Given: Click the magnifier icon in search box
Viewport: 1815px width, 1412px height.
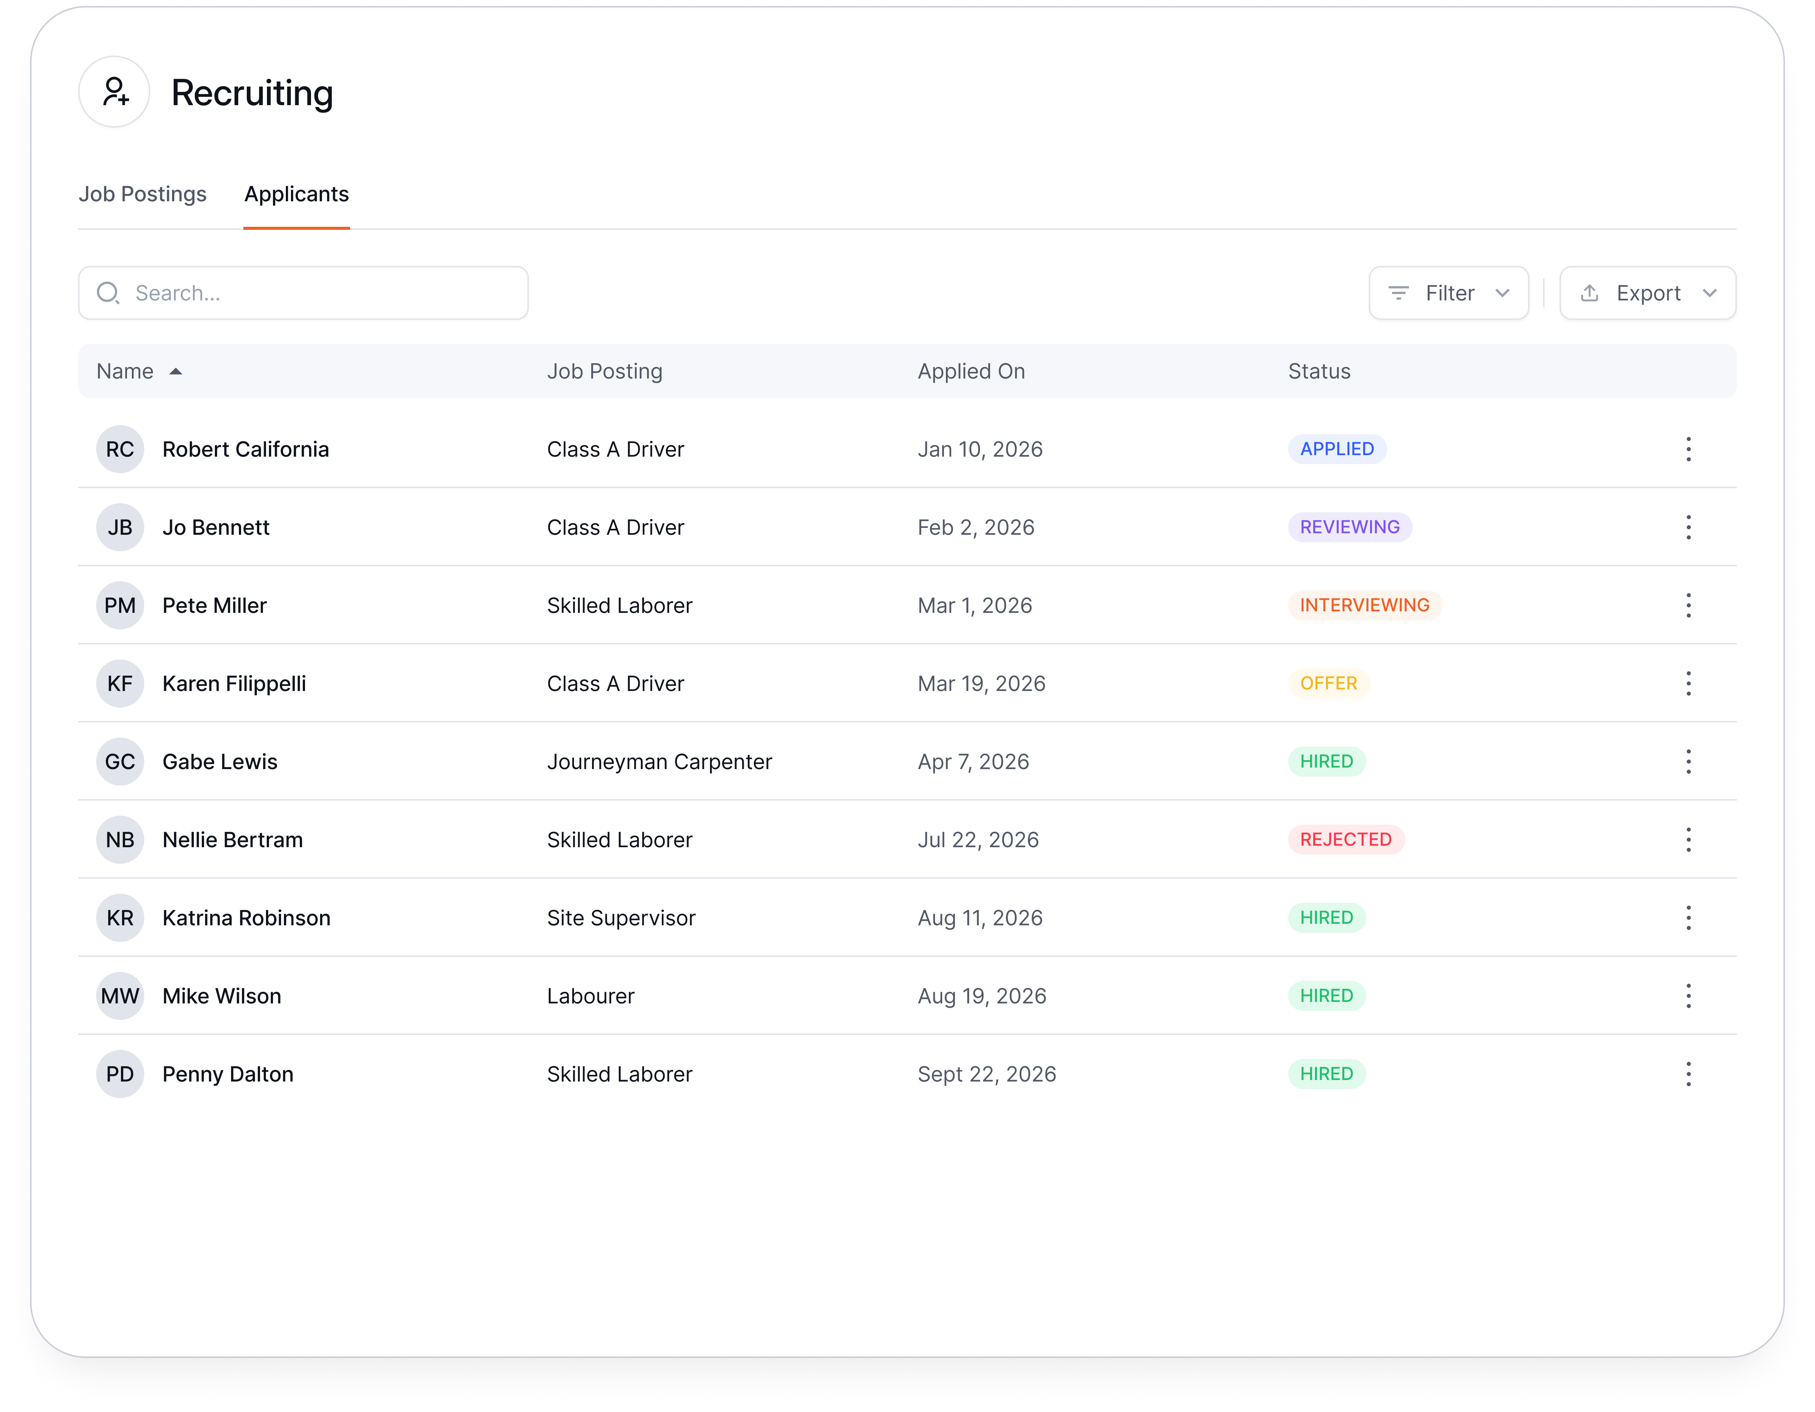Looking at the screenshot, I should click(108, 293).
